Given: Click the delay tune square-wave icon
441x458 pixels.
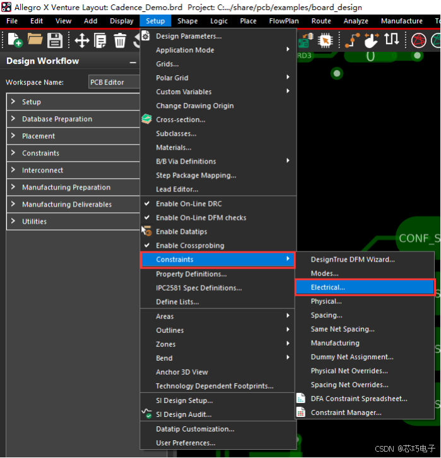Looking at the screenshot, I should [x=391, y=39].
